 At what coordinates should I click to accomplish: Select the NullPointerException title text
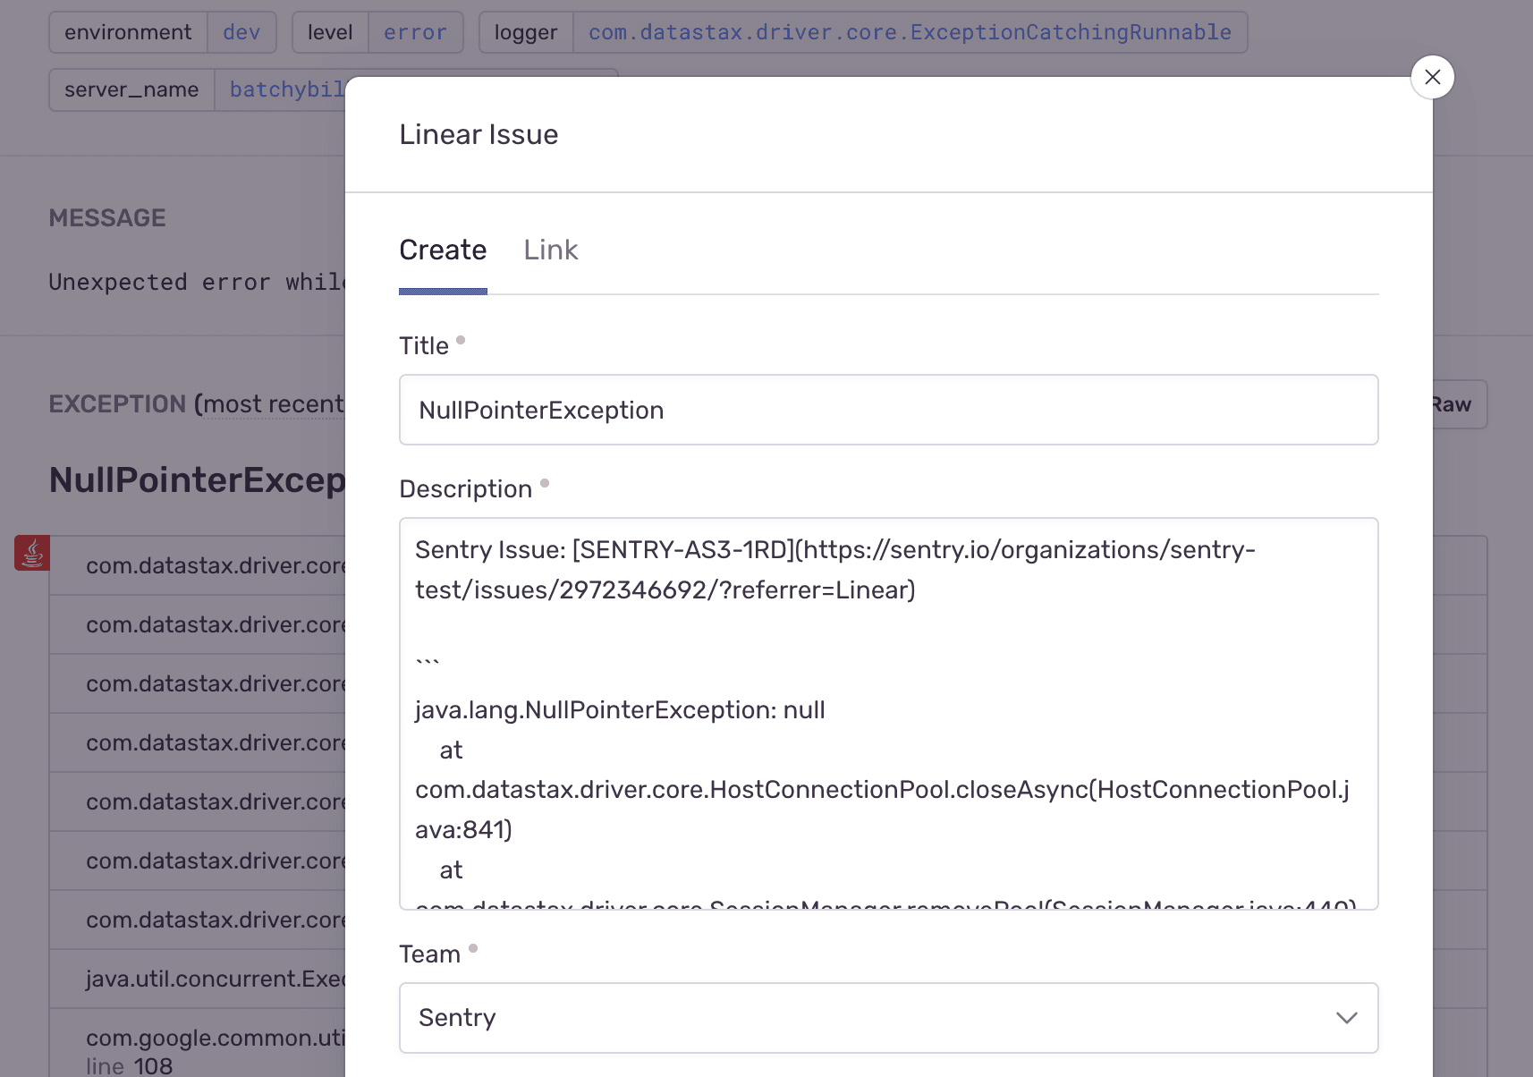(x=541, y=410)
